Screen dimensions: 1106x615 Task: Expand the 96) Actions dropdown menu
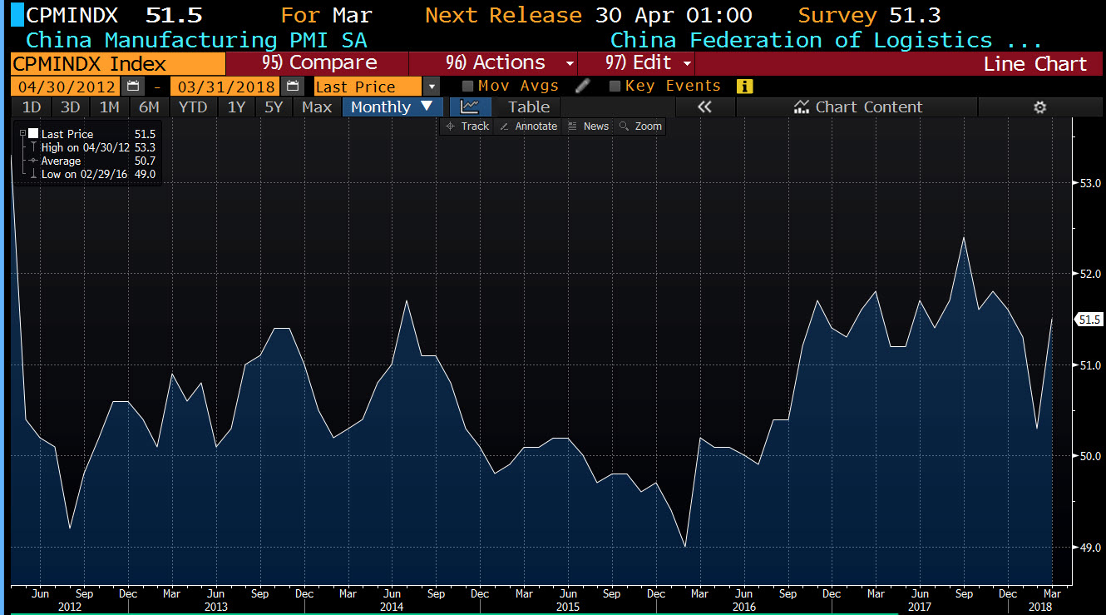click(x=570, y=63)
